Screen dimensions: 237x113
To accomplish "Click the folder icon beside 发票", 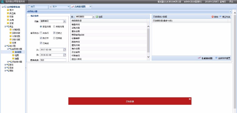I will [11, 43].
